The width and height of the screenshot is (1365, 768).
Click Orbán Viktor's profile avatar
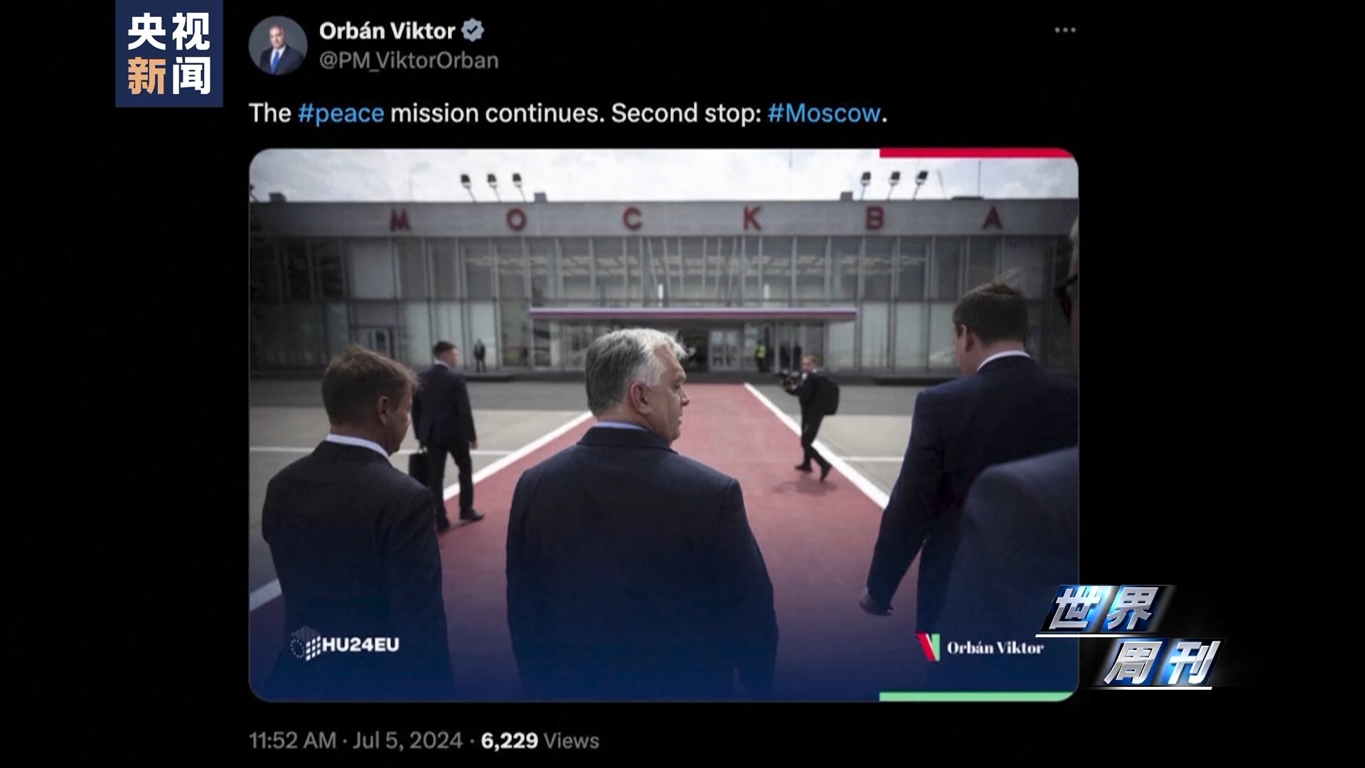coord(278,46)
